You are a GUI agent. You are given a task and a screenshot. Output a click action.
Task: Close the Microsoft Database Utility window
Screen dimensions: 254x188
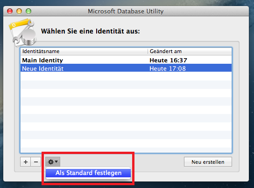[x=10, y=11]
